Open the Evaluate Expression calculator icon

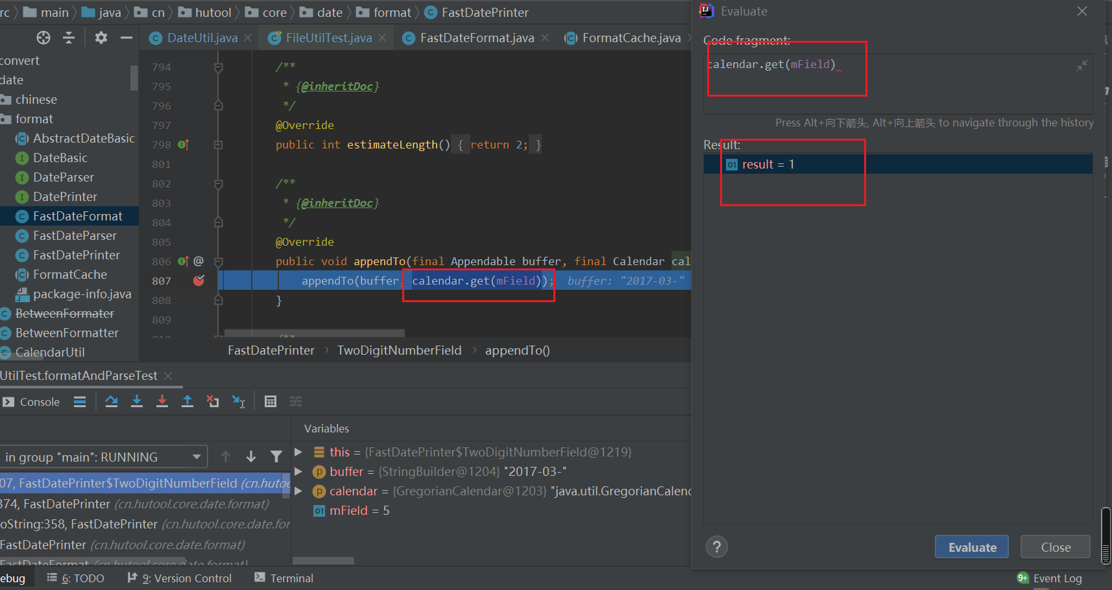coord(271,402)
